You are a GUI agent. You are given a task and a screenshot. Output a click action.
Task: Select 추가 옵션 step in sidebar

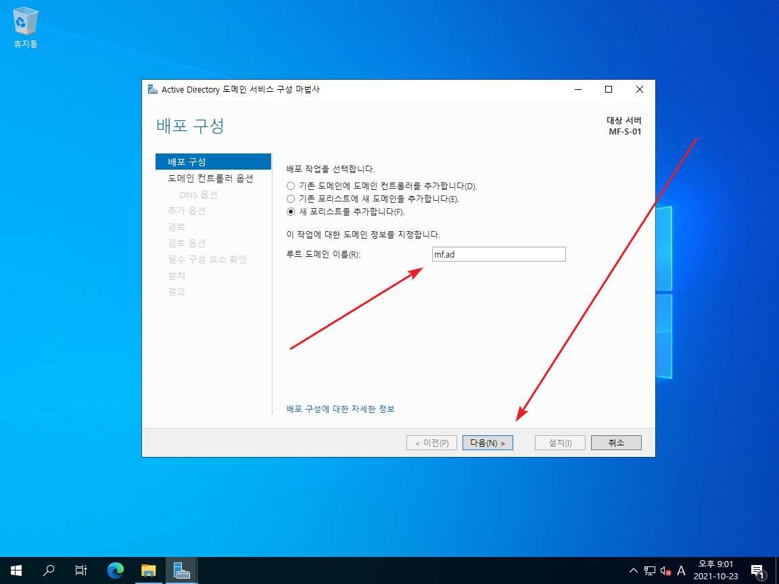187,211
